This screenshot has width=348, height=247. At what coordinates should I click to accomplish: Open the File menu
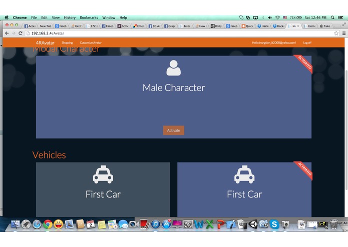point(34,17)
